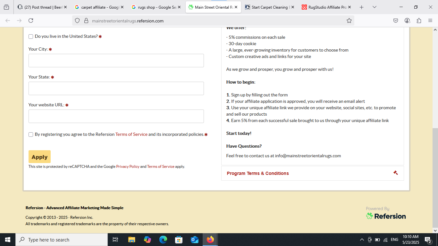This screenshot has height=246, width=438.
Task: Click inside the Your State field
Action: coord(116,88)
